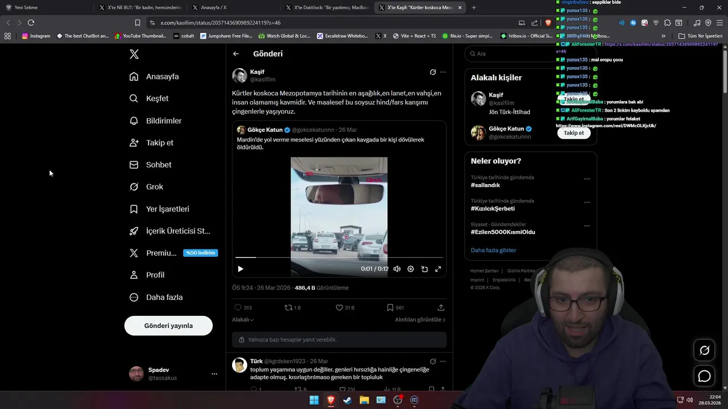This screenshot has width=728, height=409.
Task: Open the Windows Start button
Action: pos(314,400)
